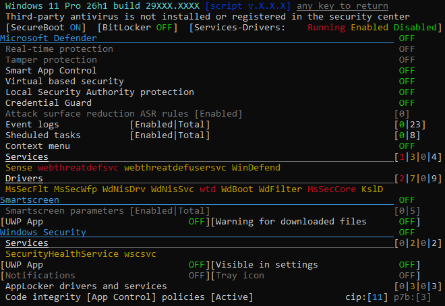
Task: Click the 'Context menu' row
Action: pyautogui.click(x=38, y=146)
